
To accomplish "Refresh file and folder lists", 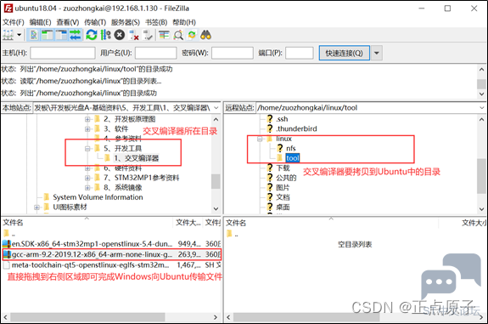I will [92, 35].
